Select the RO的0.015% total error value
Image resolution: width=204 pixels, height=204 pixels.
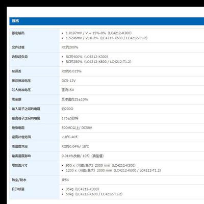click(71, 71)
